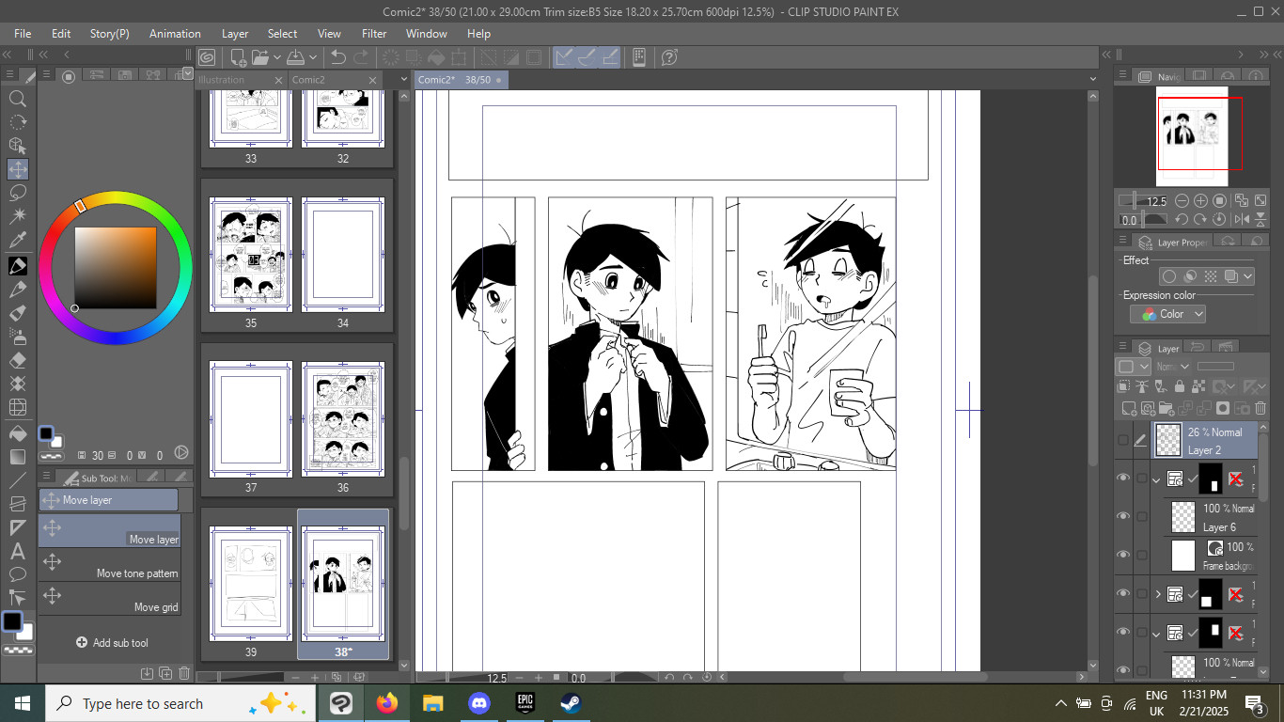Click the Create layer mask icon

tap(1223, 408)
